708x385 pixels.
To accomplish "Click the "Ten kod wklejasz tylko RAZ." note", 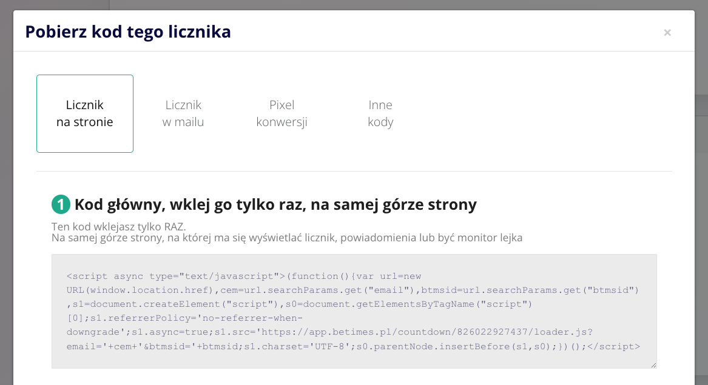I will pos(118,227).
